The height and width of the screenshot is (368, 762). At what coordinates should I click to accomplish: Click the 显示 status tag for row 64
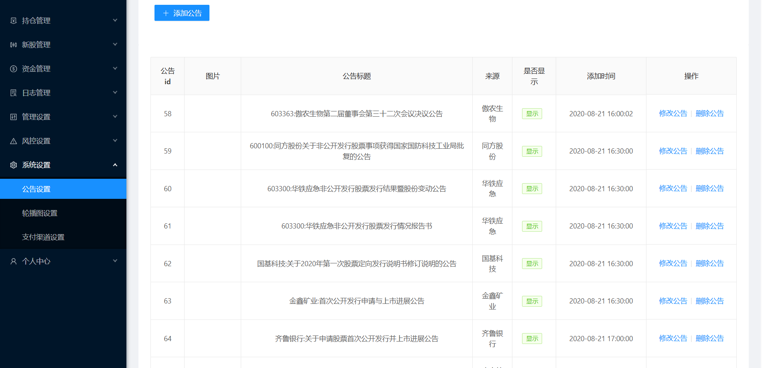coord(532,339)
